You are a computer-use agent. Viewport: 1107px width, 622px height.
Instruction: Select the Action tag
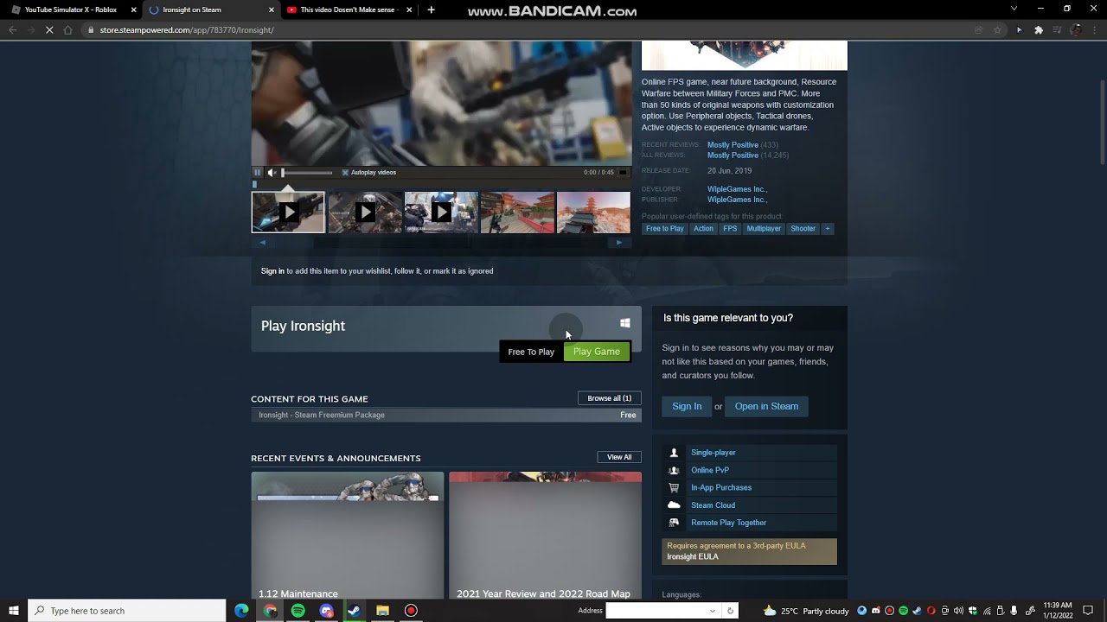pos(703,229)
